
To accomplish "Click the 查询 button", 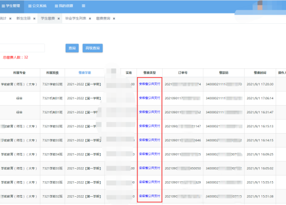I will tap(72, 48).
